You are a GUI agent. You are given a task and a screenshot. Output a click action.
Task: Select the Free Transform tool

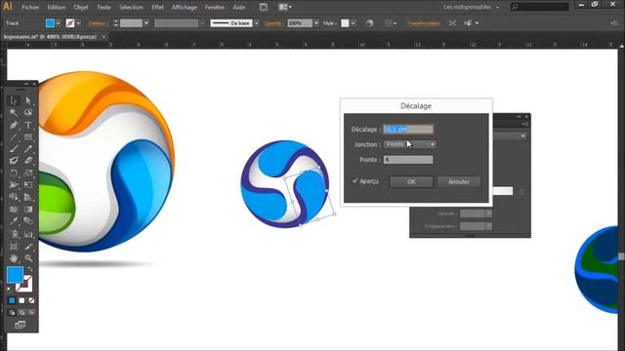point(28,185)
